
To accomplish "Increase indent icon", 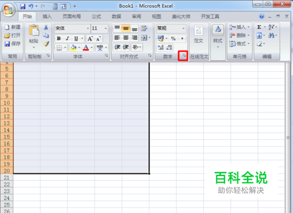I will coord(126,47).
